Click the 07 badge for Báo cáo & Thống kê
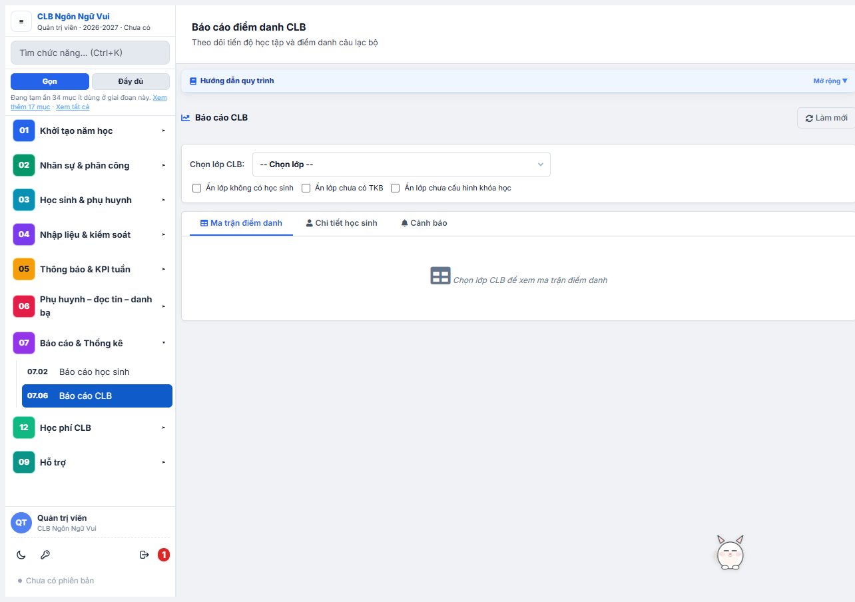855x602 pixels. (x=24, y=343)
